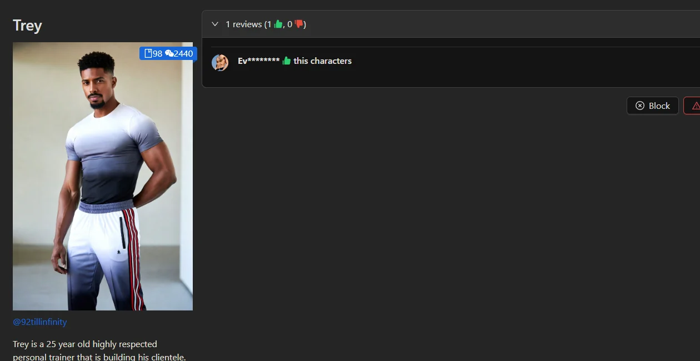Click the Trey character title
Image resolution: width=700 pixels, height=361 pixels.
click(x=27, y=26)
